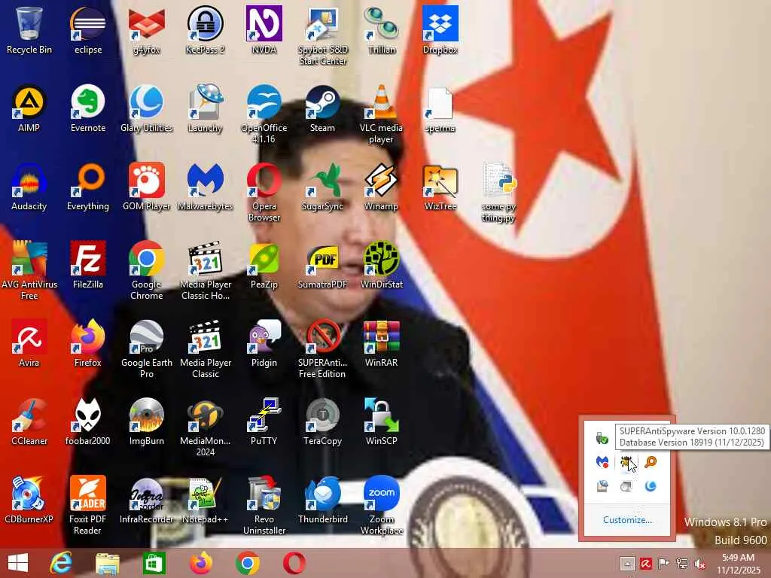The width and height of the screenshot is (771, 578).
Task: Open the Recycle Bin desktop icon
Action: [29, 29]
